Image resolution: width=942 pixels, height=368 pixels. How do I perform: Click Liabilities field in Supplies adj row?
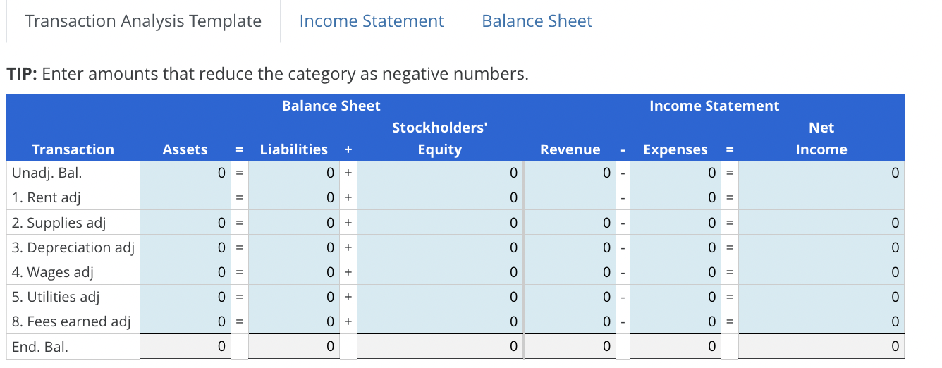pos(294,223)
